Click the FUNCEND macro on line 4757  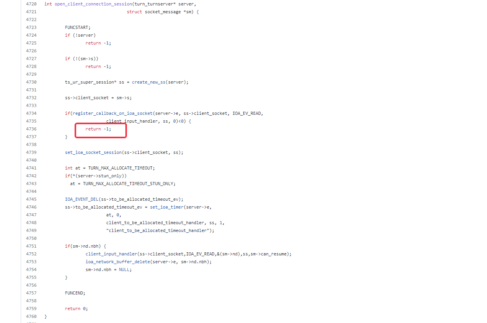pyautogui.click(x=74, y=293)
